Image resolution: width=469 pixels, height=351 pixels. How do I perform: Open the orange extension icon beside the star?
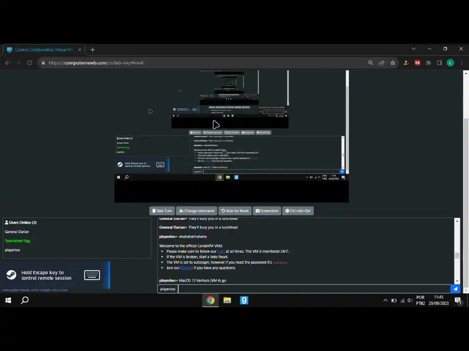point(406,63)
